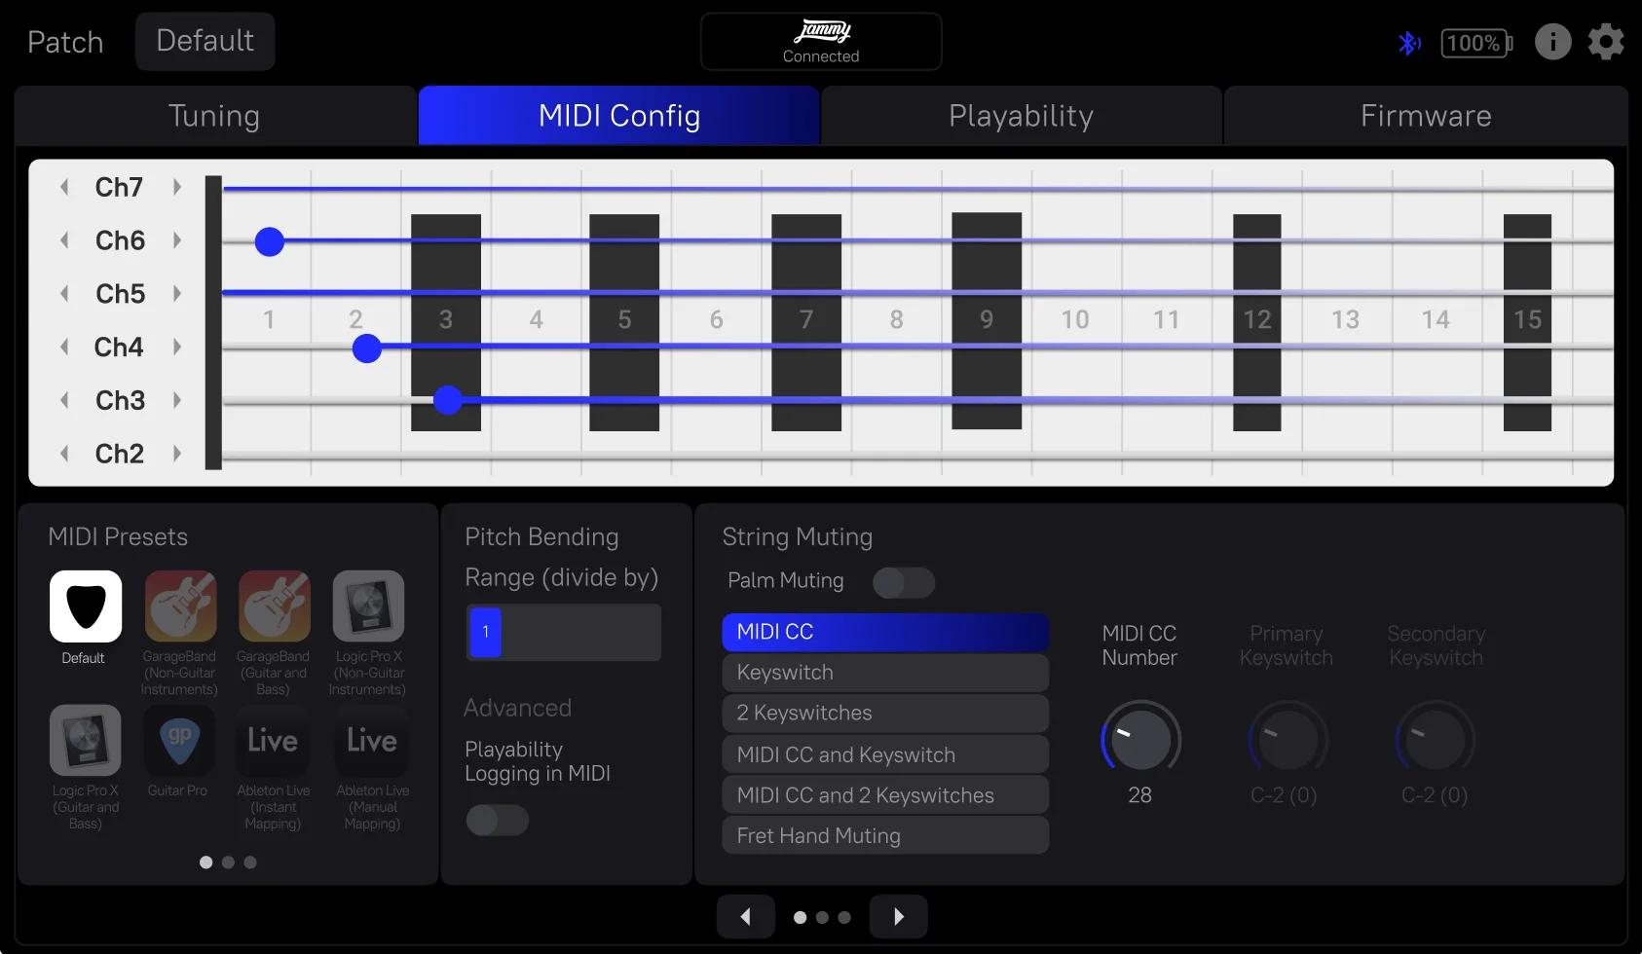Click right arrow next to Ch3

177,400
